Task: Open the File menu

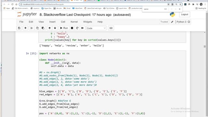Action: pyautogui.click(x=21, y=22)
